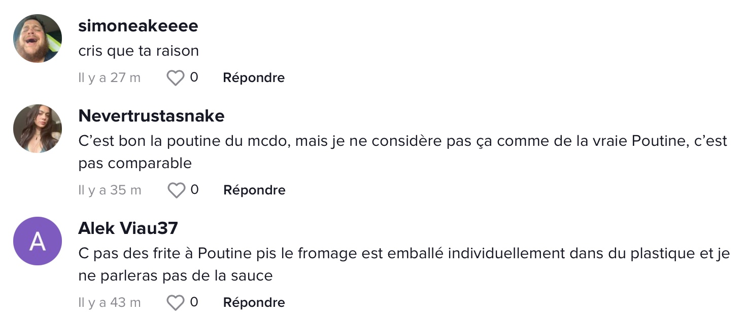
Task: Click Répondre under Nevertrustasnake's comment
Action: pos(254,190)
